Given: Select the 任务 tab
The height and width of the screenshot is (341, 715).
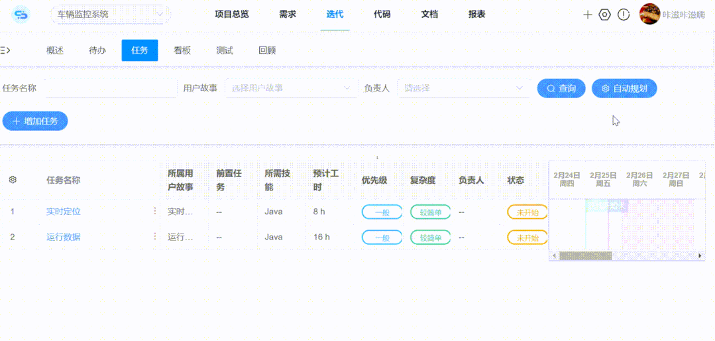Looking at the screenshot, I should (140, 50).
